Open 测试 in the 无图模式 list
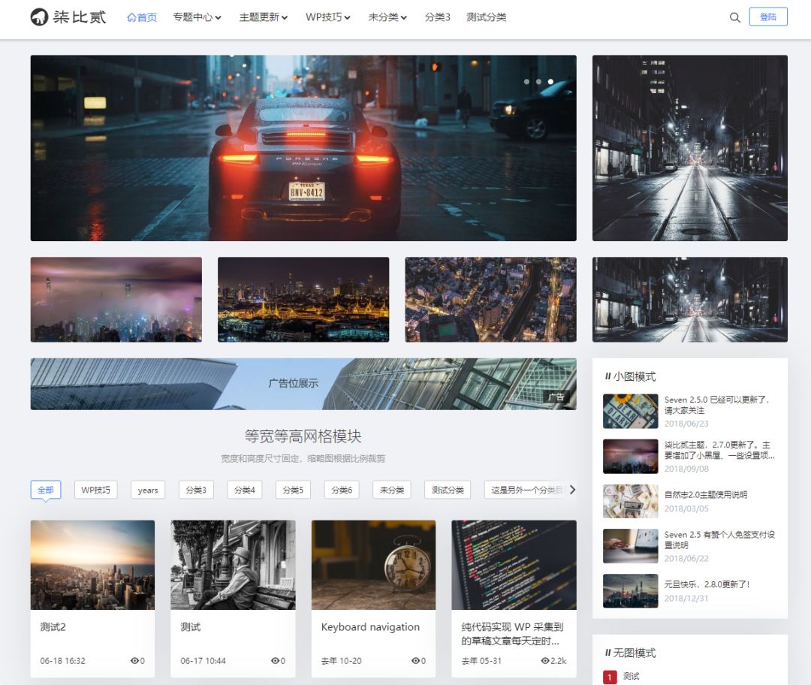Image resolution: width=811 pixels, height=685 pixels. 631,676
